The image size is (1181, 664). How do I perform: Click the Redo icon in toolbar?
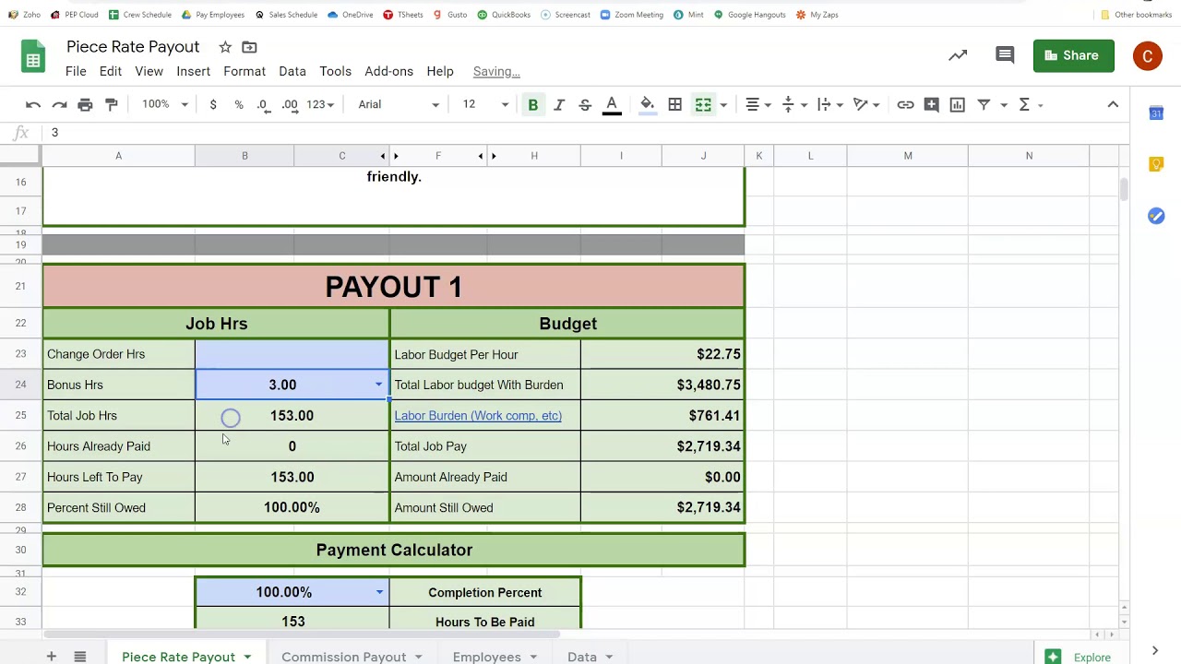[59, 105]
